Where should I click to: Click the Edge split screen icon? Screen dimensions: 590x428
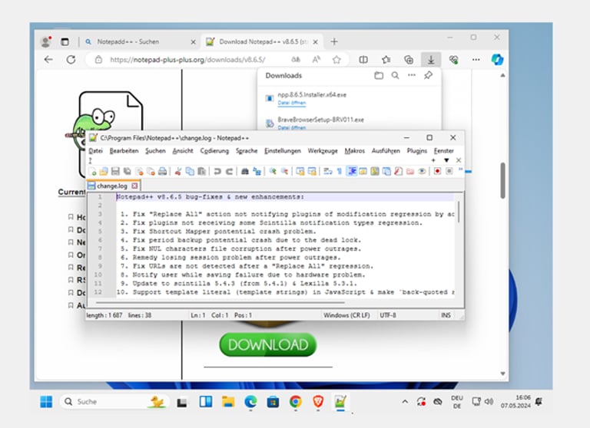point(363,59)
